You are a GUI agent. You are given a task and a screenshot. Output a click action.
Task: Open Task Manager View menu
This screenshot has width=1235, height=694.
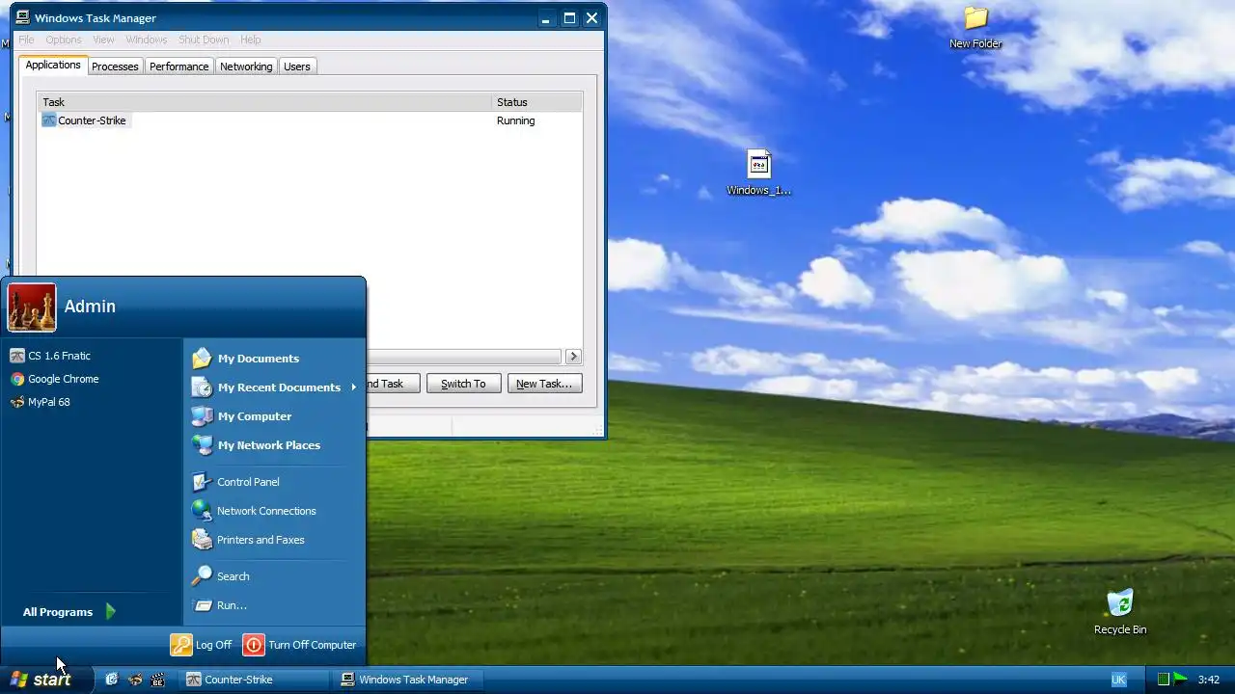[x=103, y=40]
